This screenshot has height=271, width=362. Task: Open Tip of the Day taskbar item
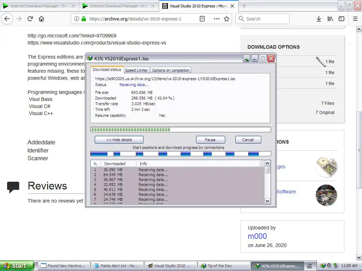[x=224, y=266]
